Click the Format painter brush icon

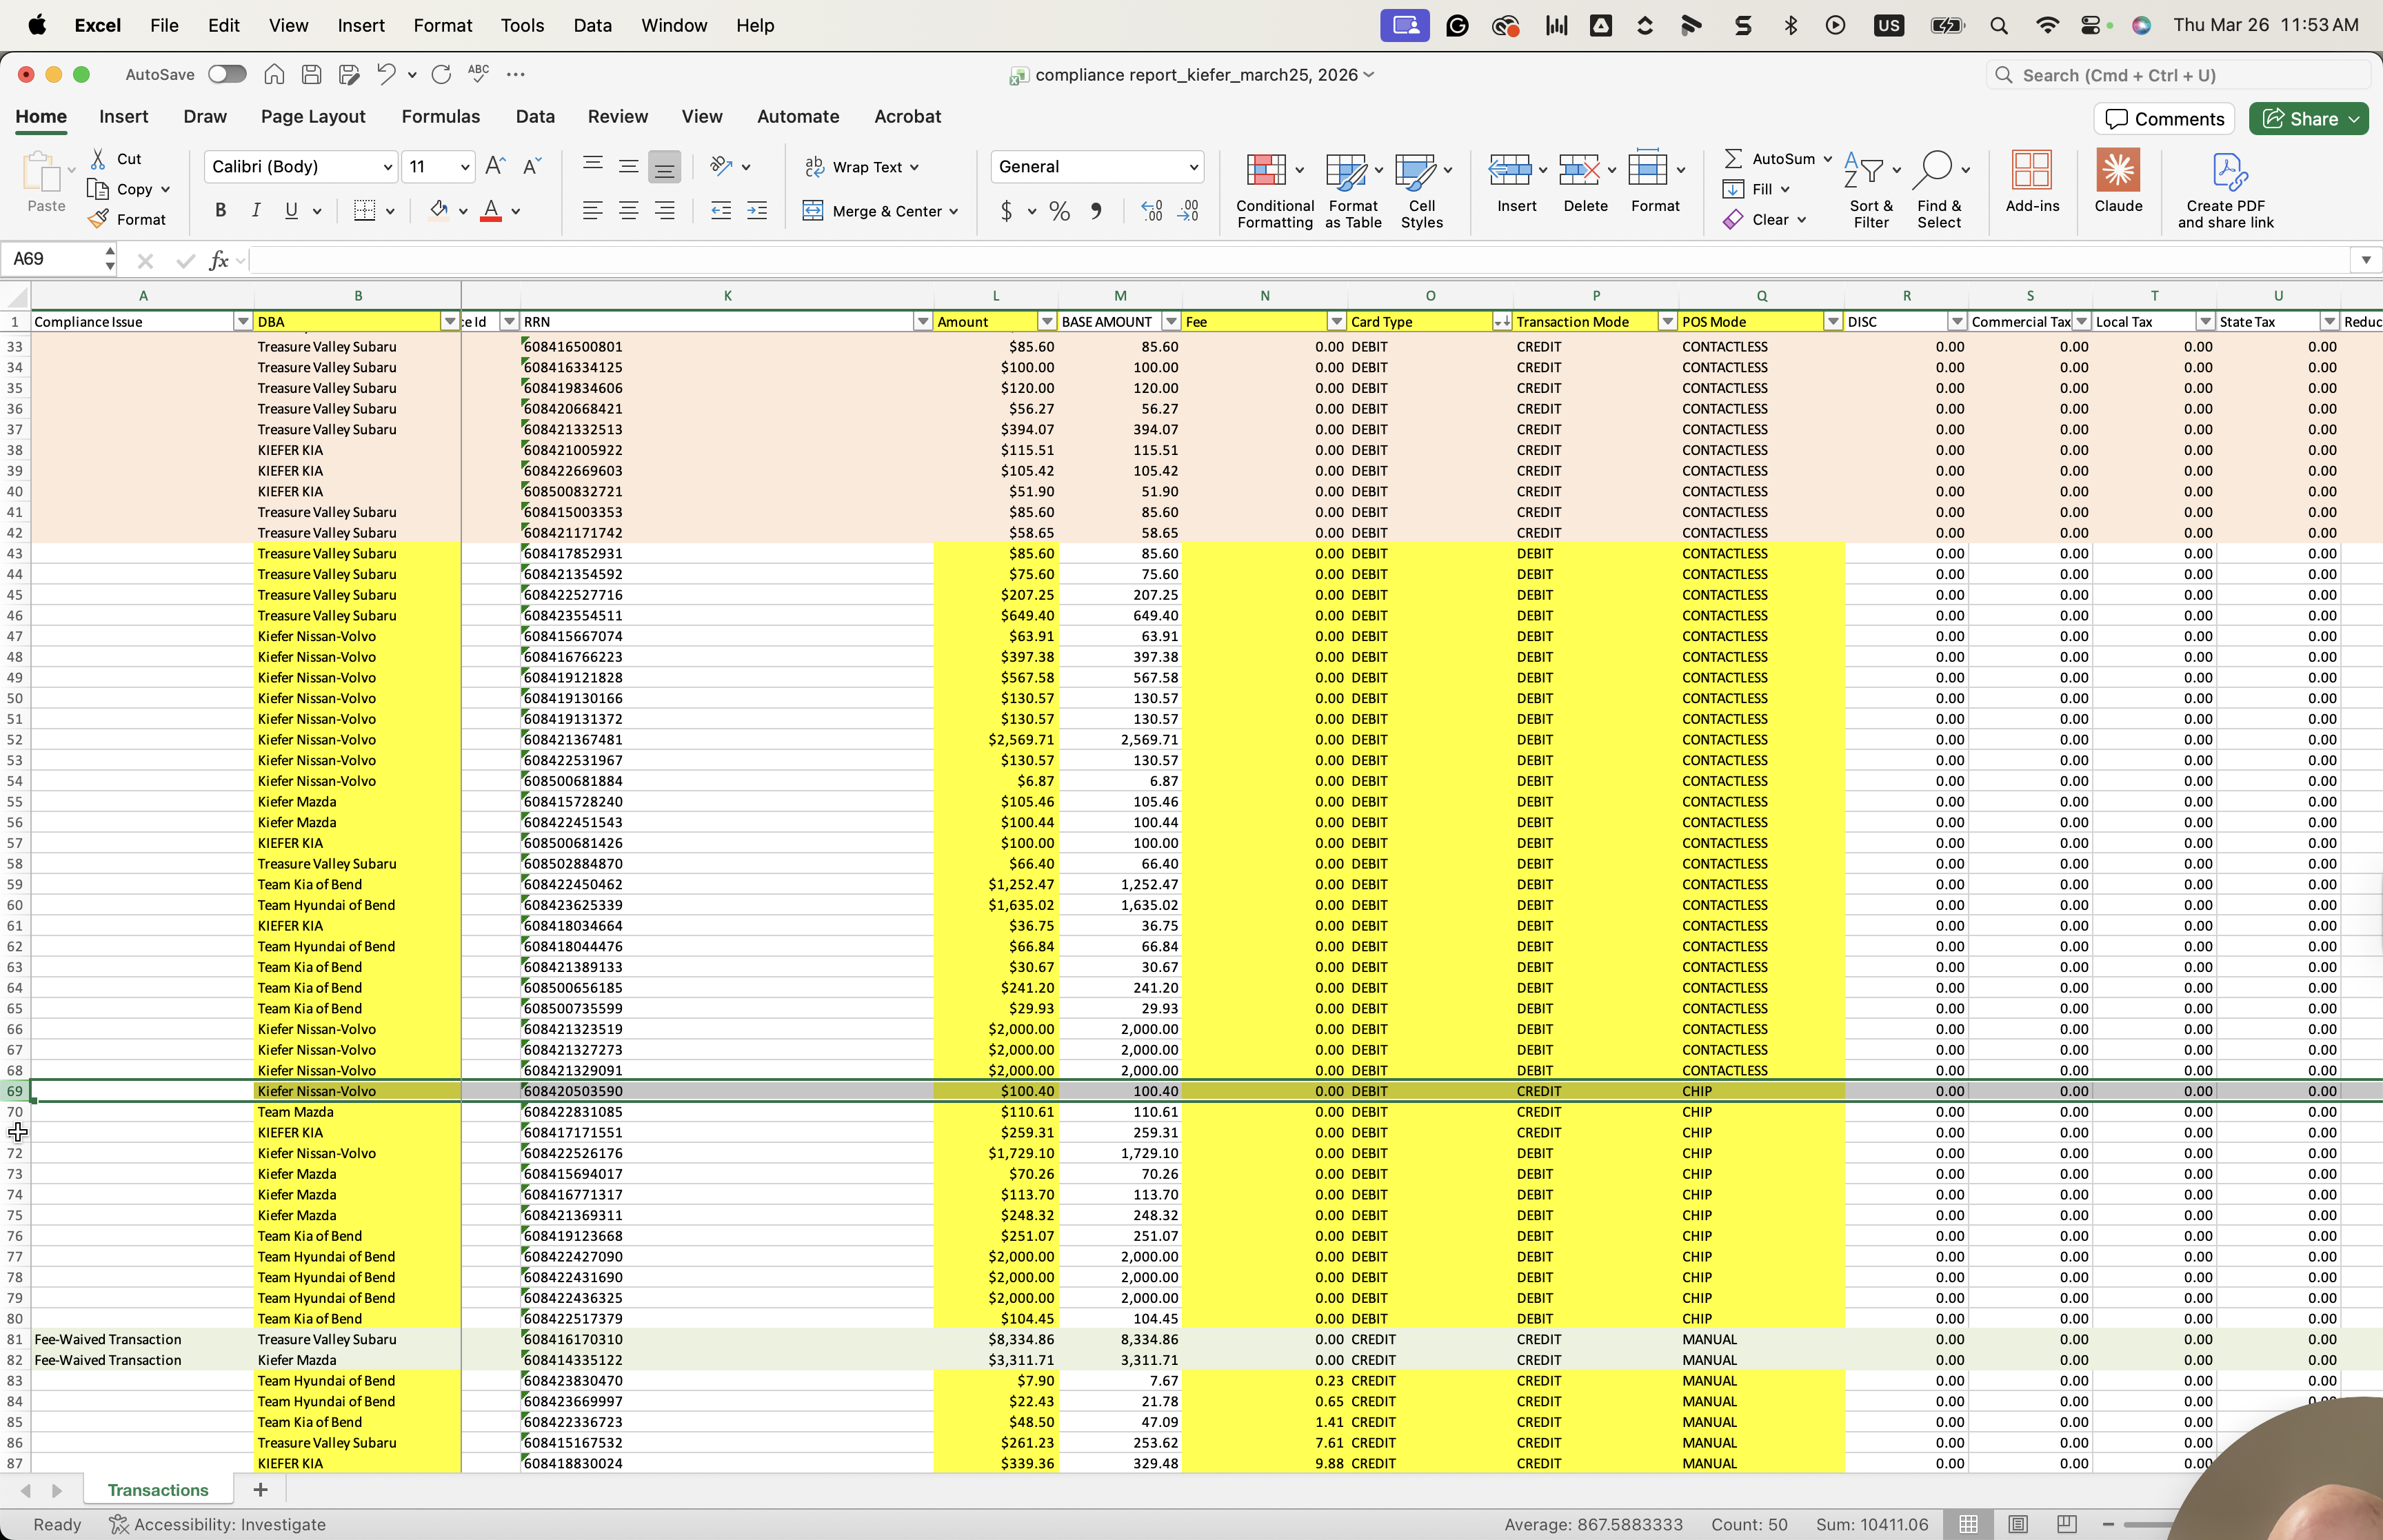pos(98,219)
